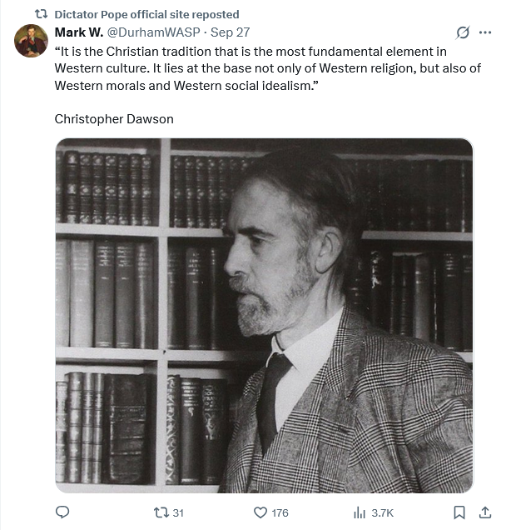Click the Grok icon beside the date
This screenshot has height=530, width=506.
click(463, 32)
